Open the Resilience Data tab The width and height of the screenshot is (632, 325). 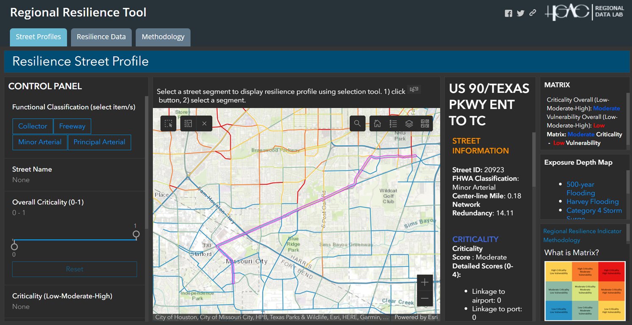pyautogui.click(x=101, y=37)
